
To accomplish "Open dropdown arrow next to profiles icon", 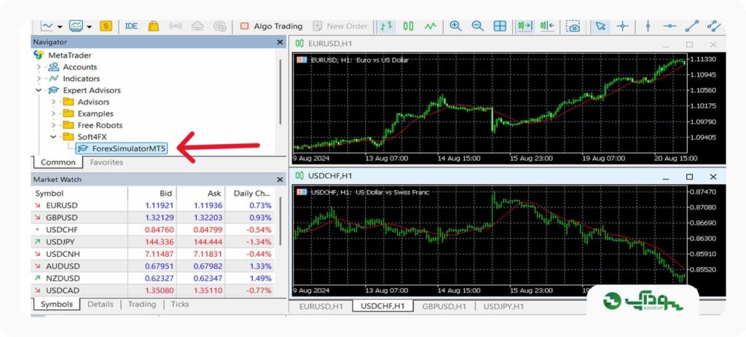I will tap(89, 27).
